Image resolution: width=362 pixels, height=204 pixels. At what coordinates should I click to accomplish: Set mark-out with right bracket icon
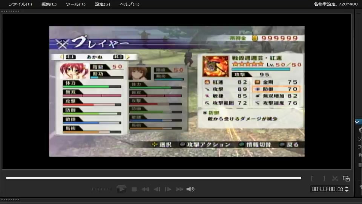[324, 178]
